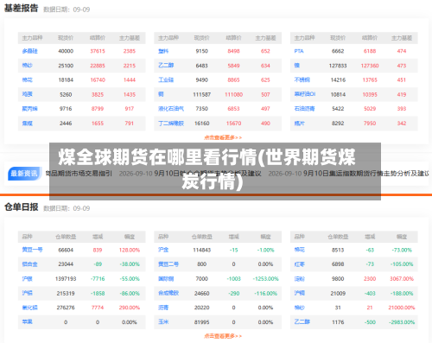Select the change cell -1858
This screenshot has width=432, height=343.
pos(98,293)
